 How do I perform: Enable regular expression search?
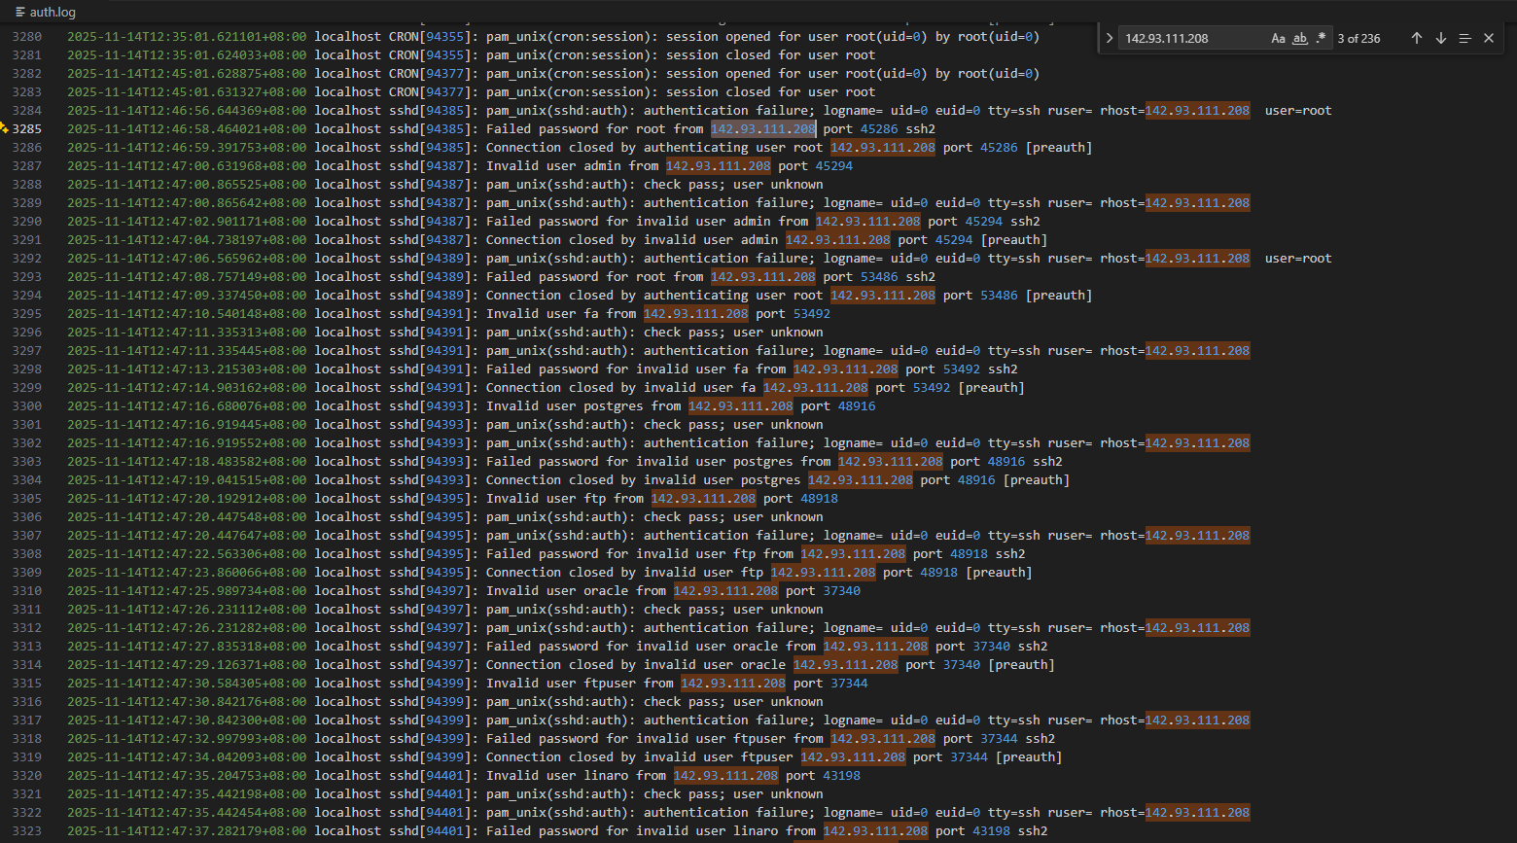coord(1321,38)
